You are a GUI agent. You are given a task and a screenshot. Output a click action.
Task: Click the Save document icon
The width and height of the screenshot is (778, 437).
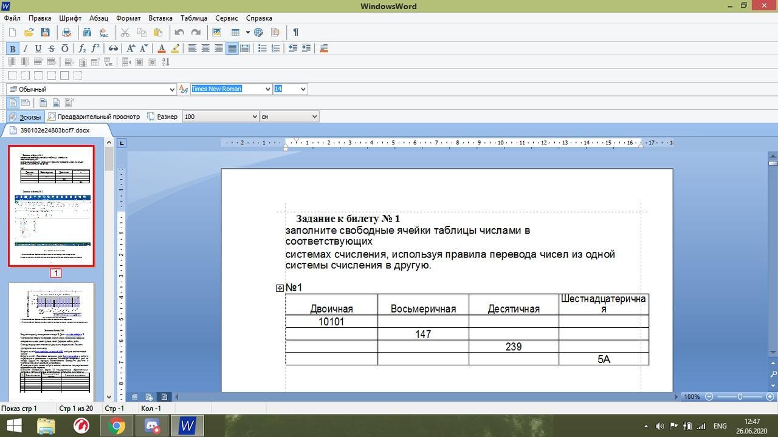(45, 32)
